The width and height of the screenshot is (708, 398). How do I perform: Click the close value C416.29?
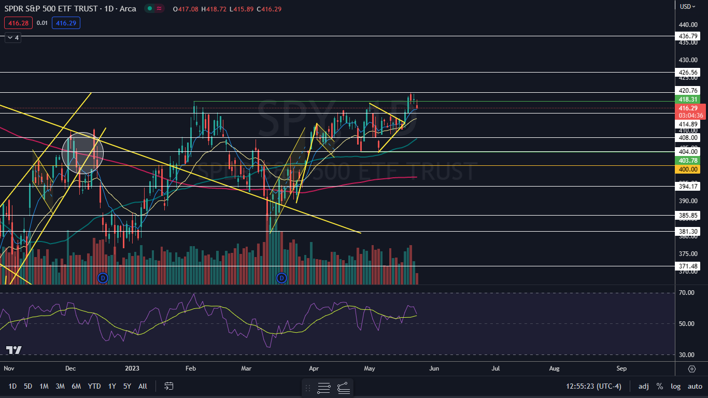[x=268, y=9]
